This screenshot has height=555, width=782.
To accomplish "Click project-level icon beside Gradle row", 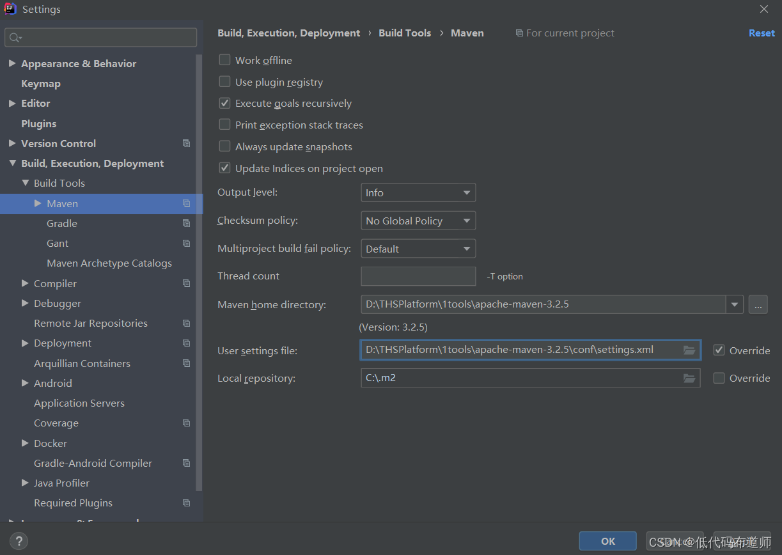I will pos(186,223).
